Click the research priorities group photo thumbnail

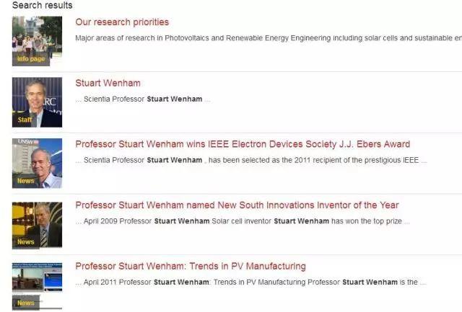click(37, 41)
